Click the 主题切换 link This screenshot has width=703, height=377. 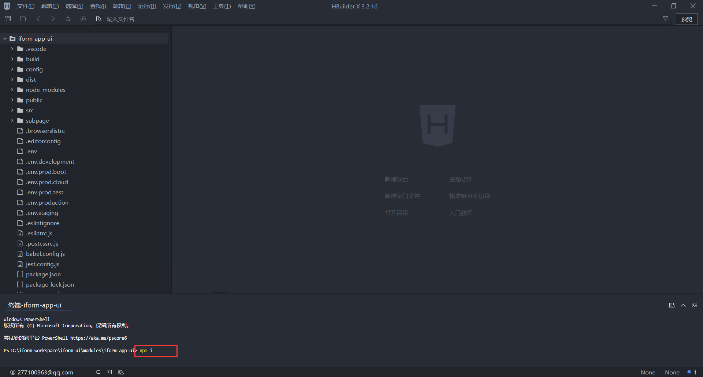(461, 179)
